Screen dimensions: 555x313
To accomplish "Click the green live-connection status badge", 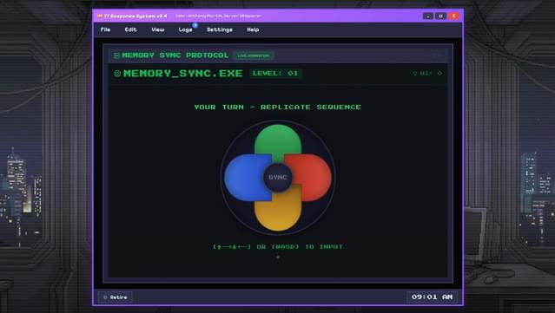I will (x=254, y=55).
